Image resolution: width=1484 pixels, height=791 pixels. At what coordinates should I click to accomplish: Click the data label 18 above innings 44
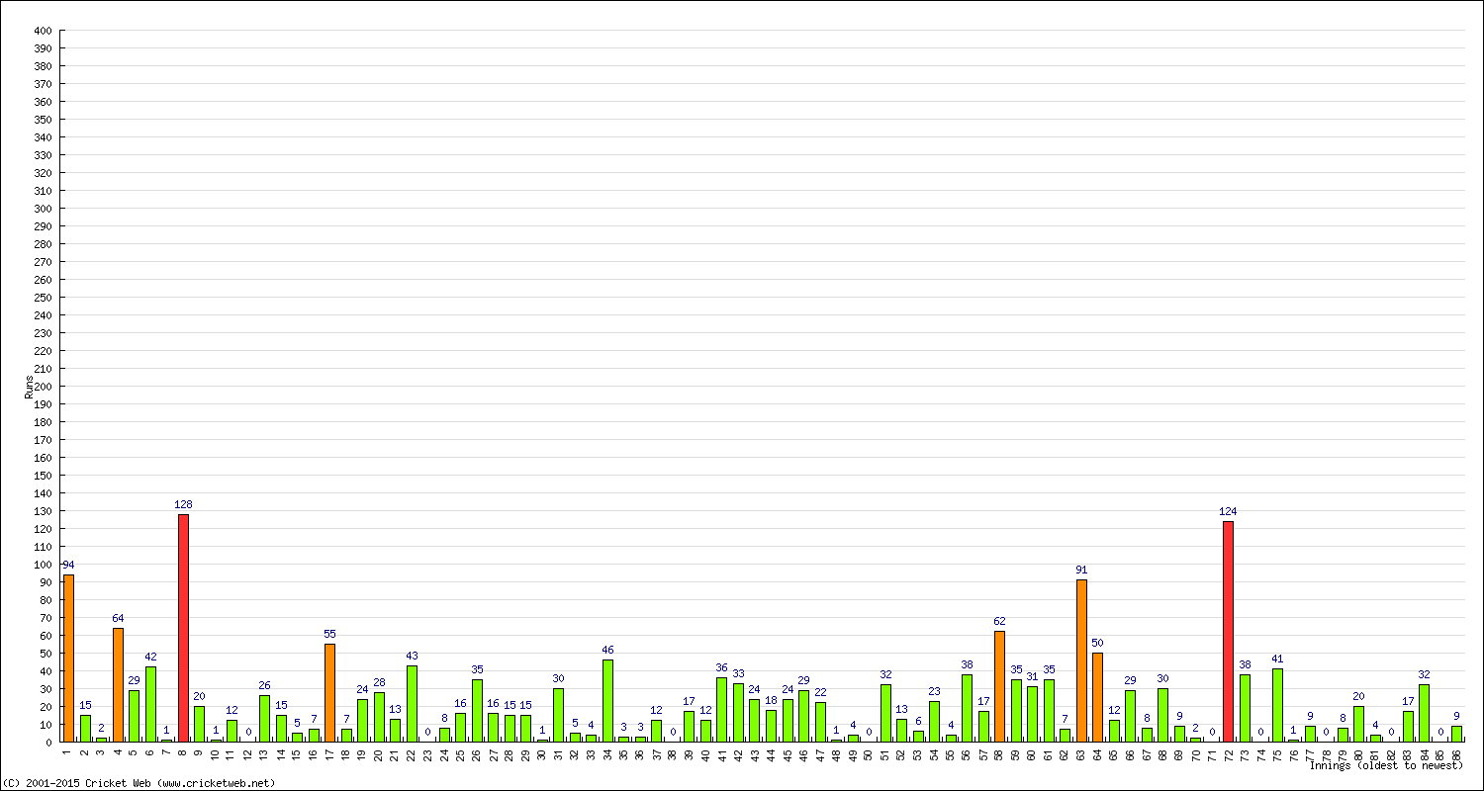click(x=771, y=700)
